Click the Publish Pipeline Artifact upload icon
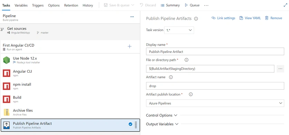This screenshot has height=135, width=289. pyautogui.click(x=7, y=125)
